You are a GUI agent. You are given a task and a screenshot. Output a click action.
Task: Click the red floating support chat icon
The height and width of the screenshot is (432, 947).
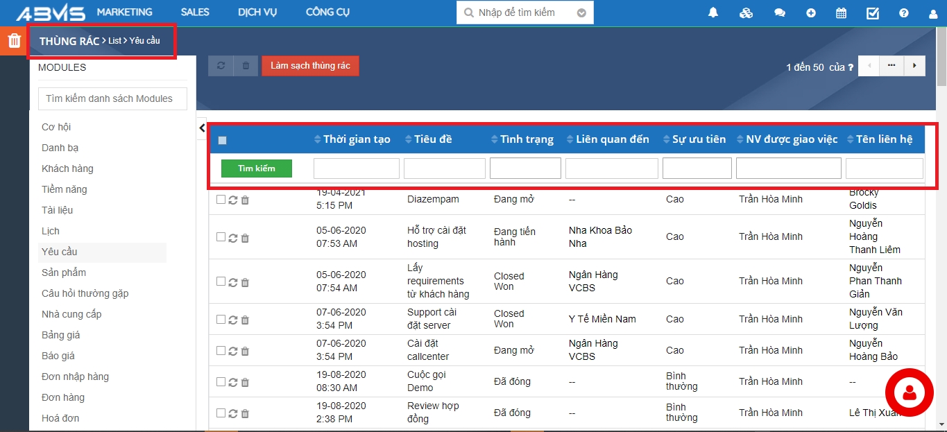(909, 392)
